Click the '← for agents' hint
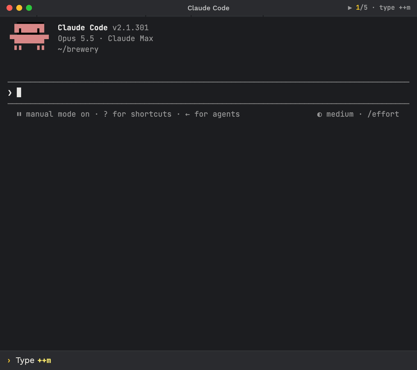417x370 pixels. (212, 114)
